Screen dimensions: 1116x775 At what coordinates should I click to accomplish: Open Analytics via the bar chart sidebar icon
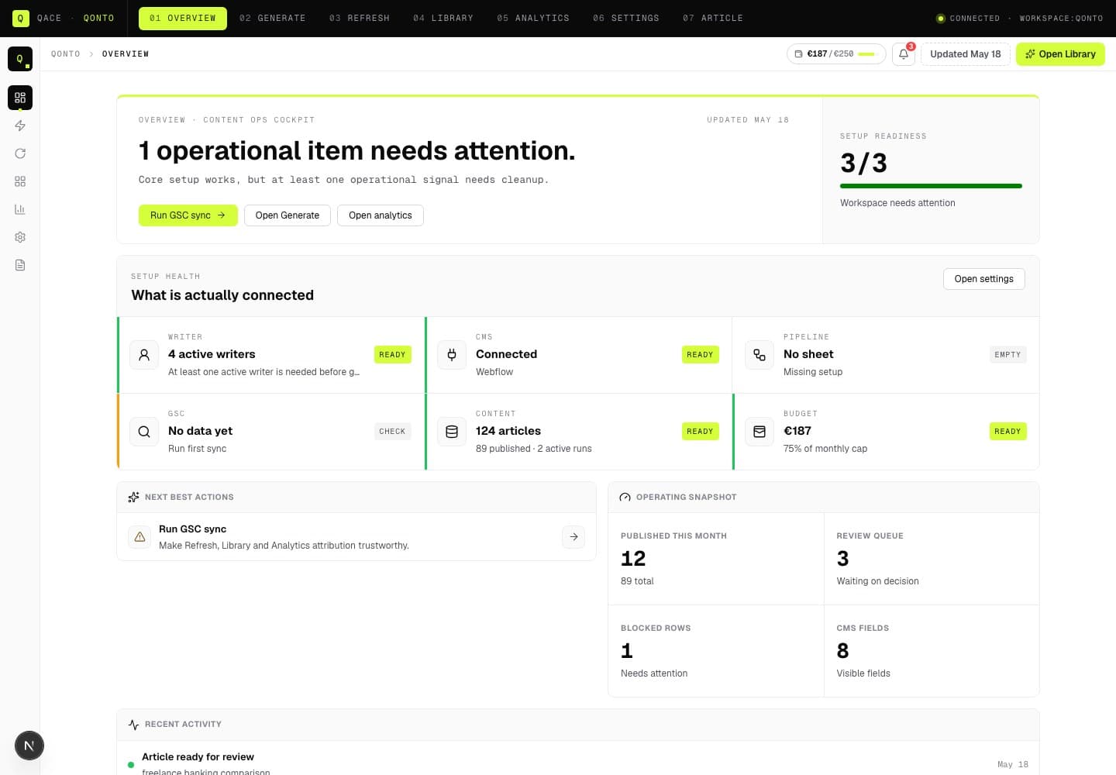[x=20, y=209]
